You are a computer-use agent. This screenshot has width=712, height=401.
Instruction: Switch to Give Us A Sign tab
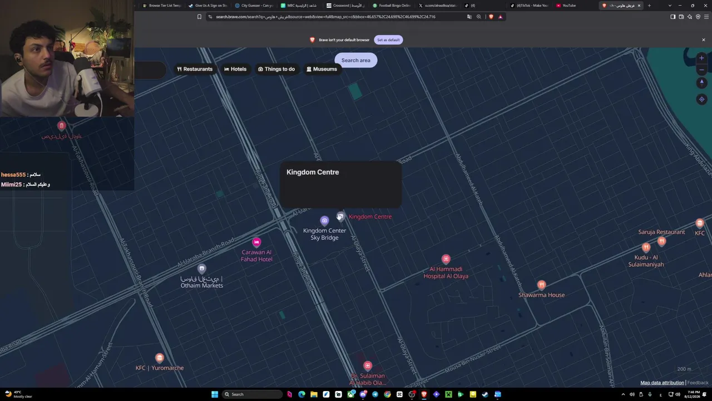click(x=208, y=6)
